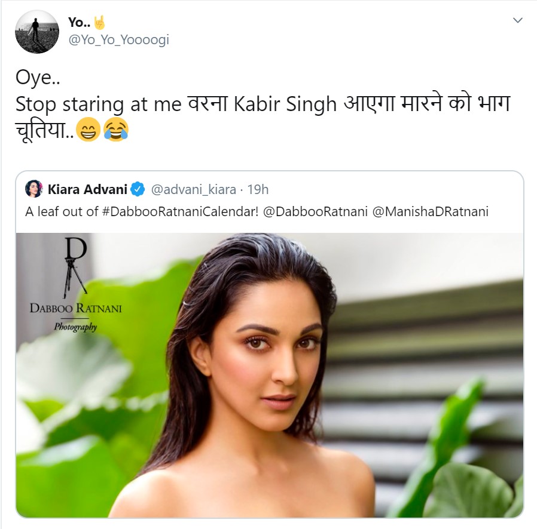Screen dimensions: 537x529
Task: Click the camera tripod graphic in logo
Action: pyautogui.click(x=75, y=277)
